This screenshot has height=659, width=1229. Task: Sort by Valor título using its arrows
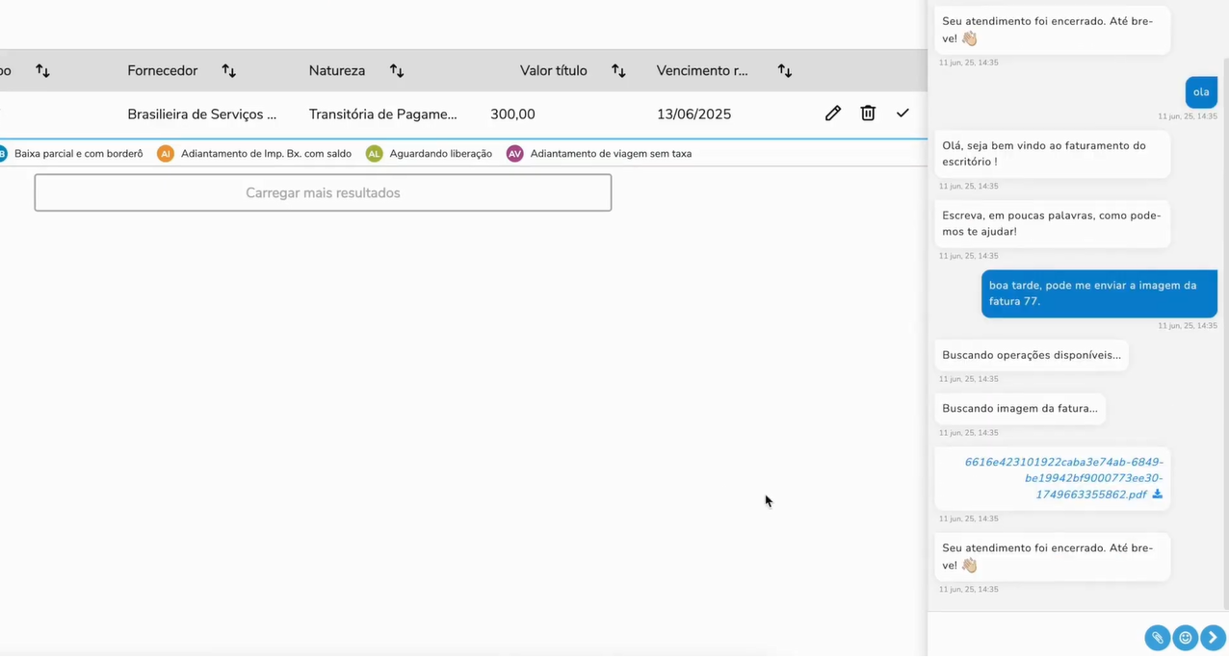tap(618, 71)
